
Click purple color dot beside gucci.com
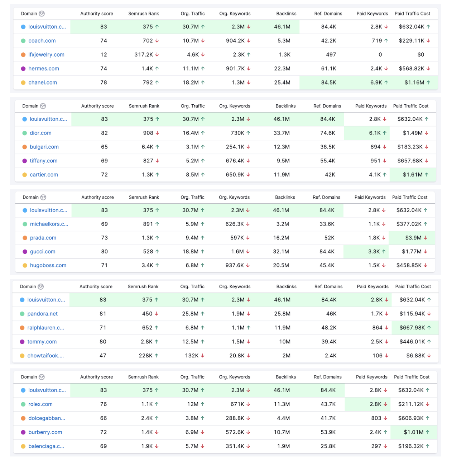pyautogui.click(x=25, y=252)
